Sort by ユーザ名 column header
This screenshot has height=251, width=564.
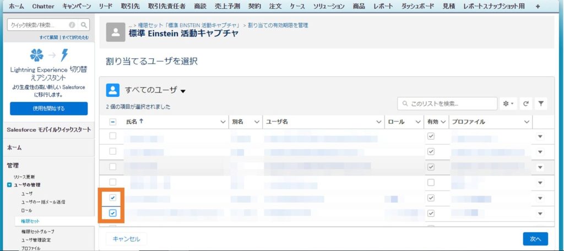coord(277,122)
